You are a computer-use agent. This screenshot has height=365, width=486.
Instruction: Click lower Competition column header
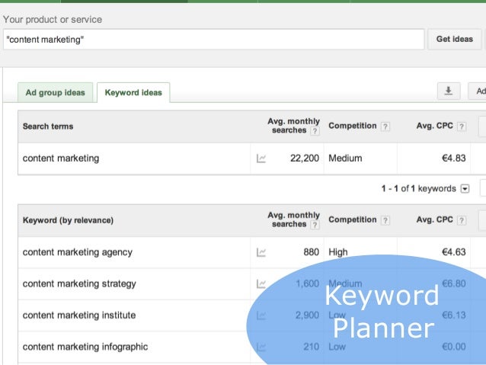coord(353,219)
